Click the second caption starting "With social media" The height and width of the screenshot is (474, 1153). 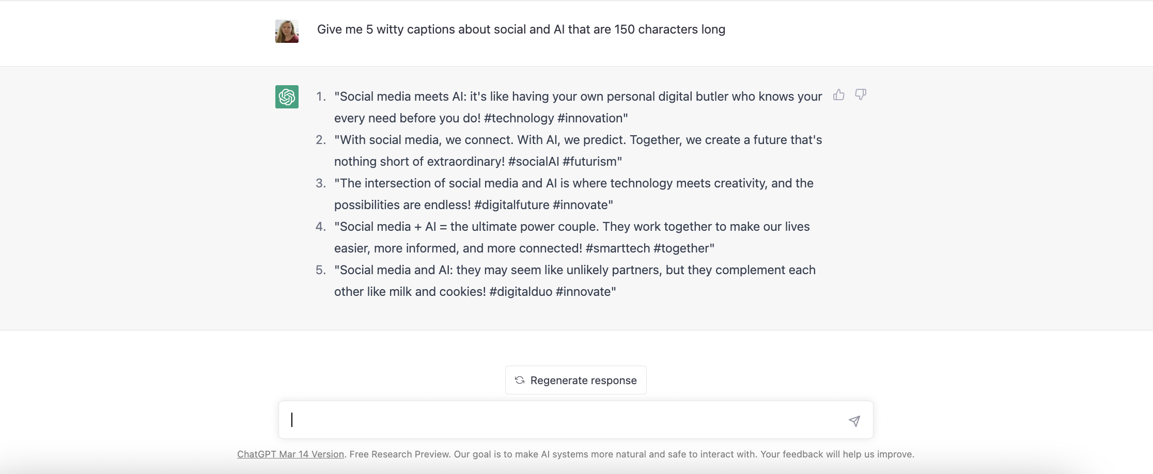(578, 140)
